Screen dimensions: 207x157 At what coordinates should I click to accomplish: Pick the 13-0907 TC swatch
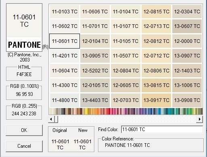pyautogui.click(x=187, y=56)
